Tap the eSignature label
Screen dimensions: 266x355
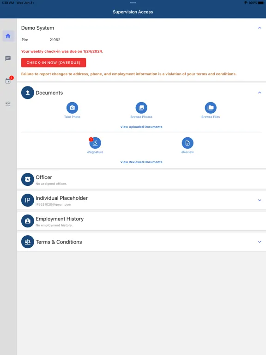pyautogui.click(x=95, y=152)
